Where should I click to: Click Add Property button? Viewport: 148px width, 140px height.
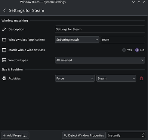pos(15,135)
